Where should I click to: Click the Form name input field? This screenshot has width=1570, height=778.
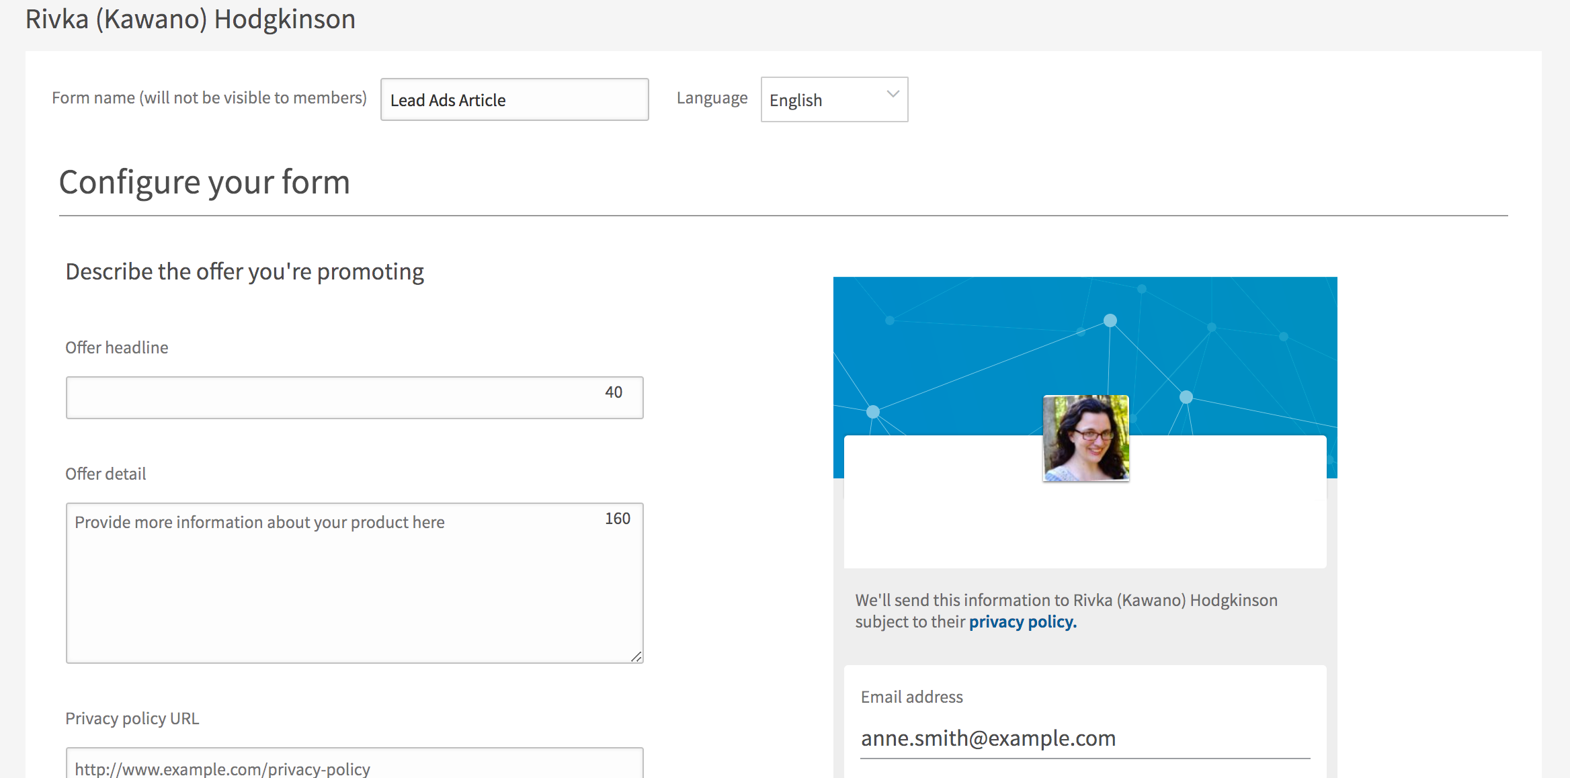coord(514,100)
